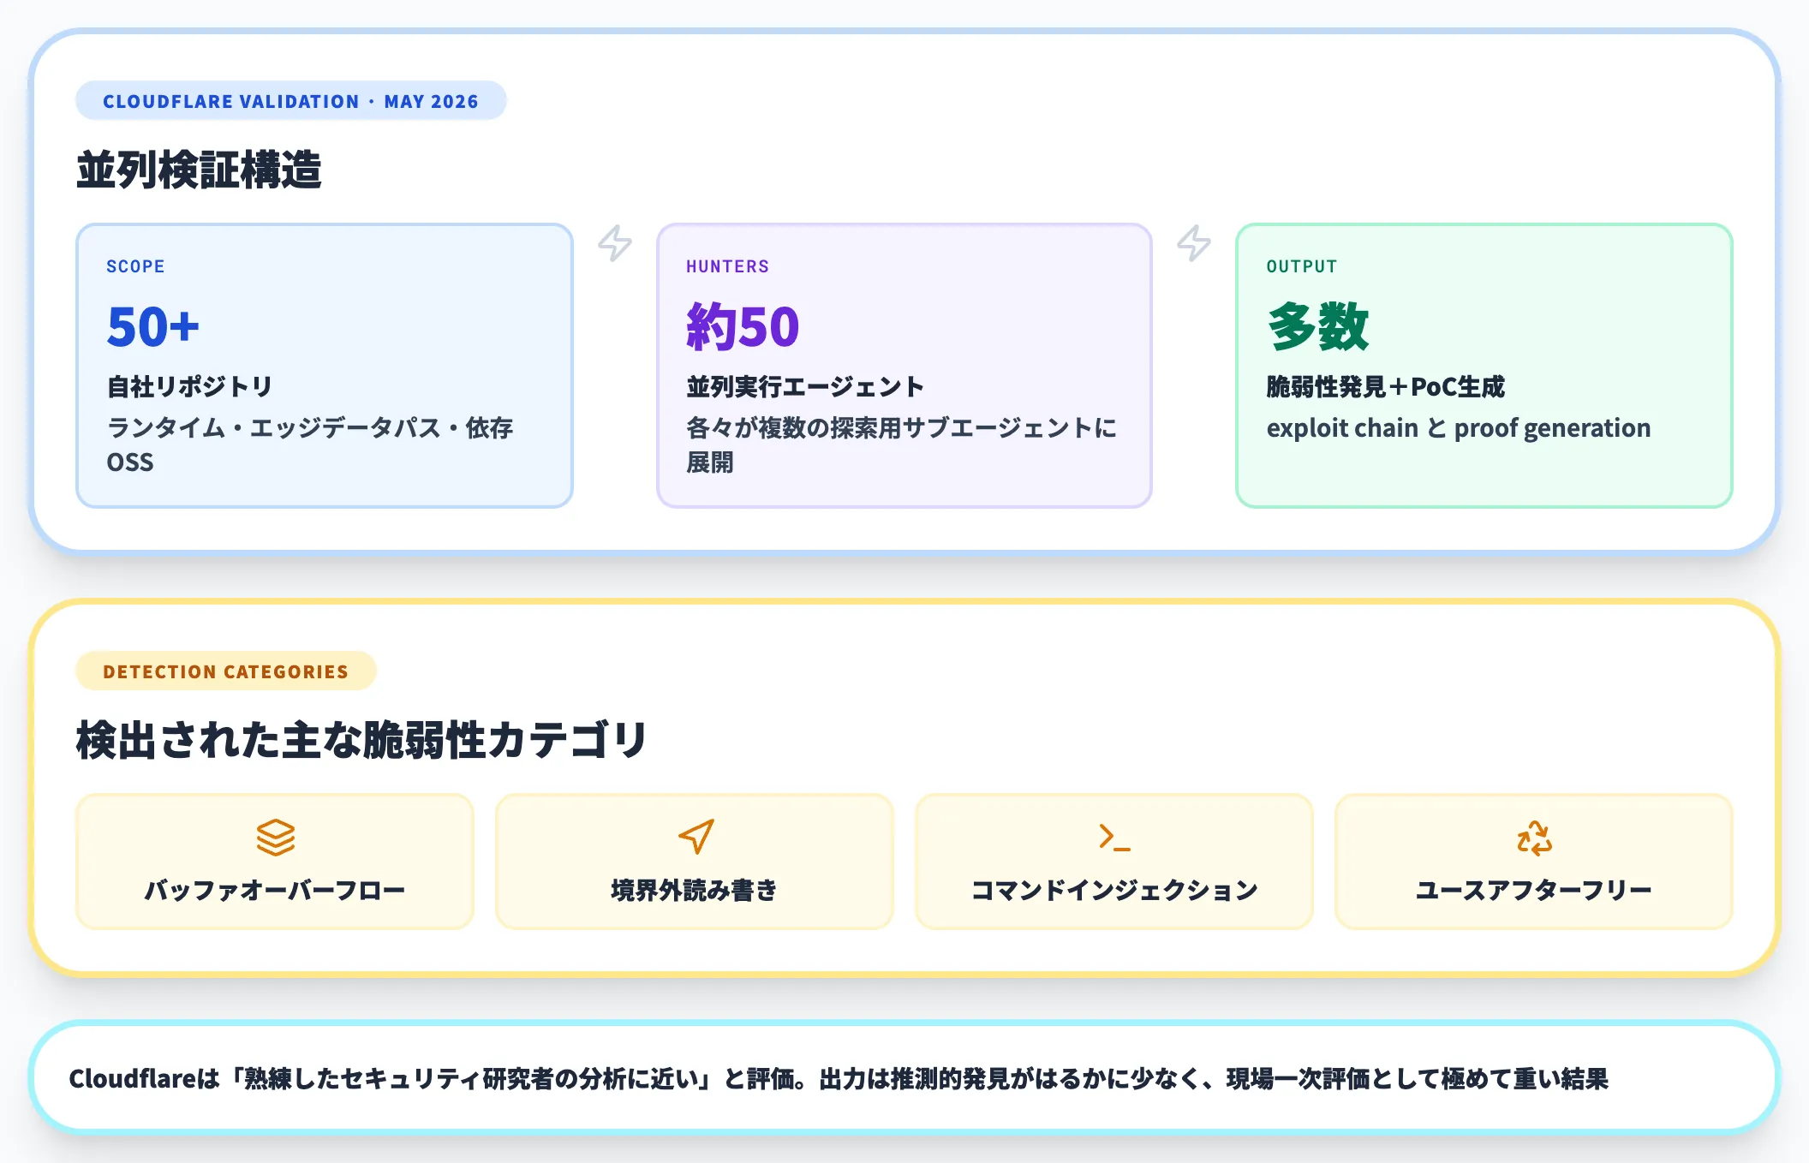Click the 脆弱性発見+PoC生成 text

click(1386, 386)
